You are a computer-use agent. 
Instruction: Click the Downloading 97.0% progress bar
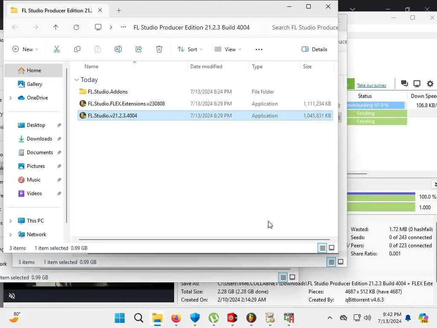(x=376, y=105)
